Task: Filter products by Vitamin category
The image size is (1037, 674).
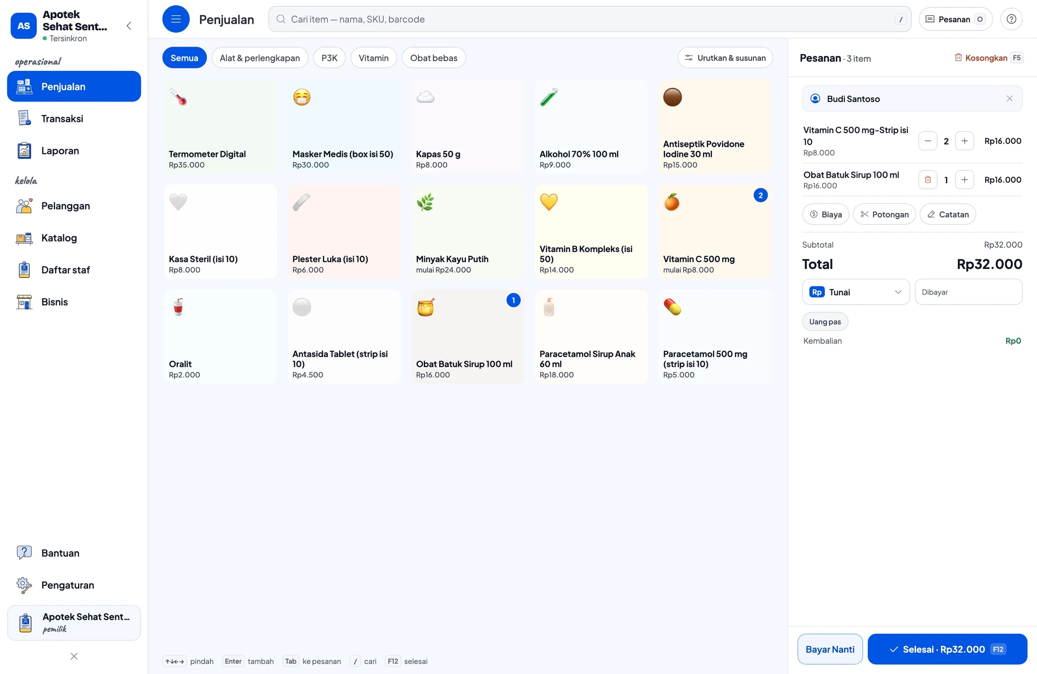Action: (x=373, y=58)
